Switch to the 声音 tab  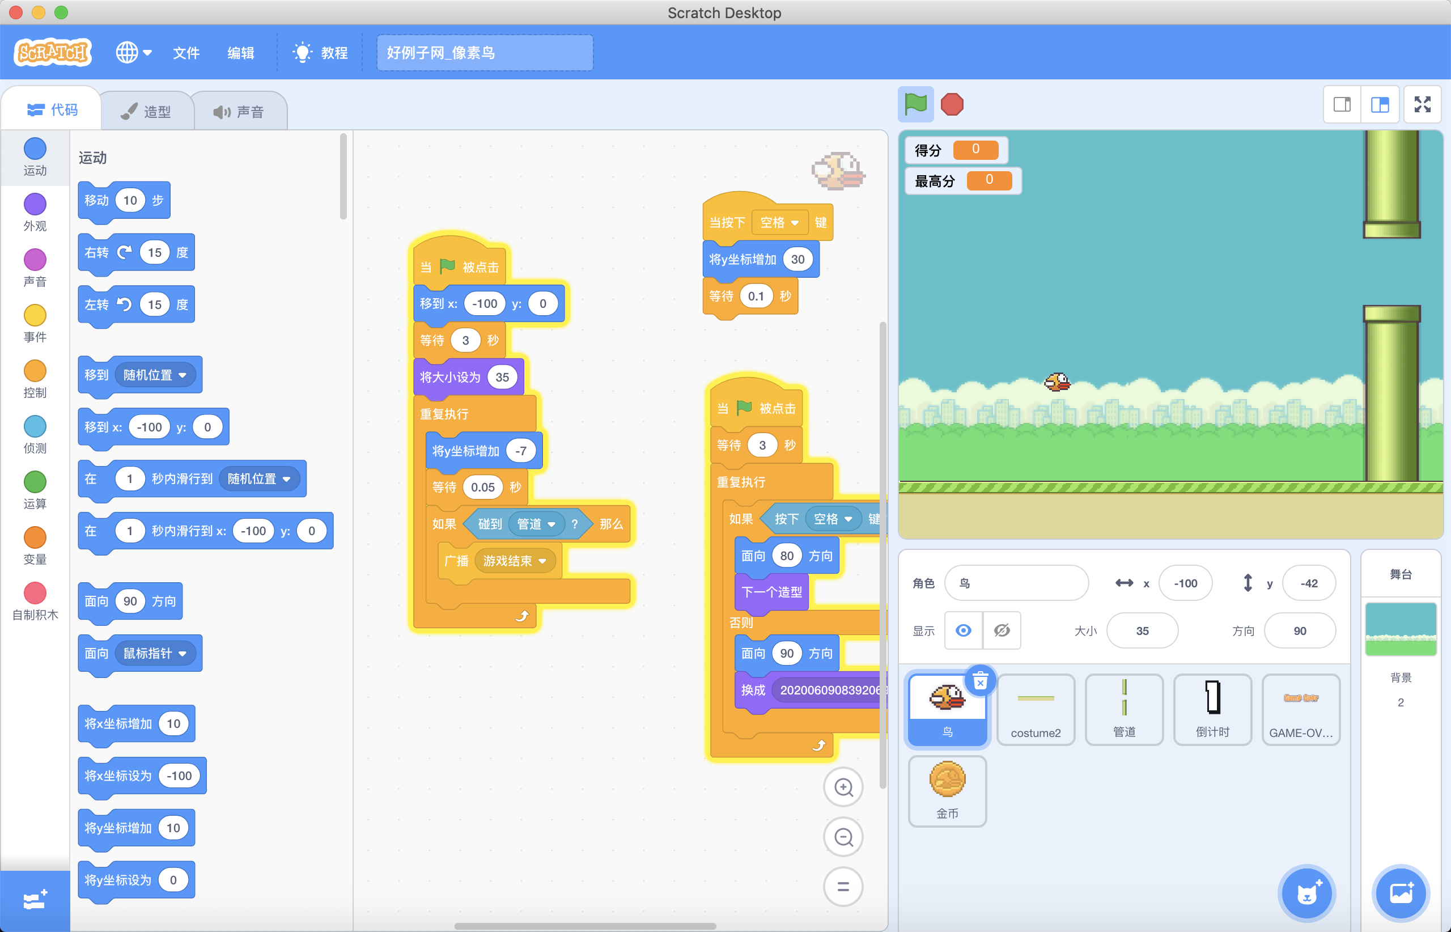[x=239, y=111]
